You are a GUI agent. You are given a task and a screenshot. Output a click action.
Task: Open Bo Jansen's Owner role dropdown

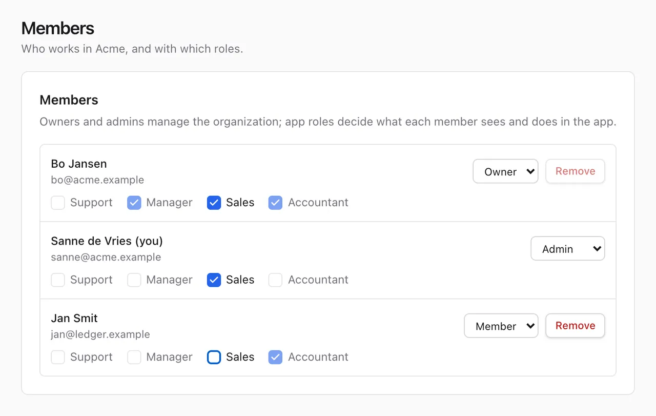click(x=505, y=171)
